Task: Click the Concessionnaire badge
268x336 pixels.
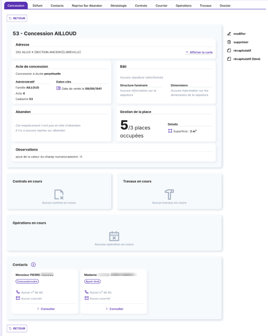Action: tap(27, 282)
